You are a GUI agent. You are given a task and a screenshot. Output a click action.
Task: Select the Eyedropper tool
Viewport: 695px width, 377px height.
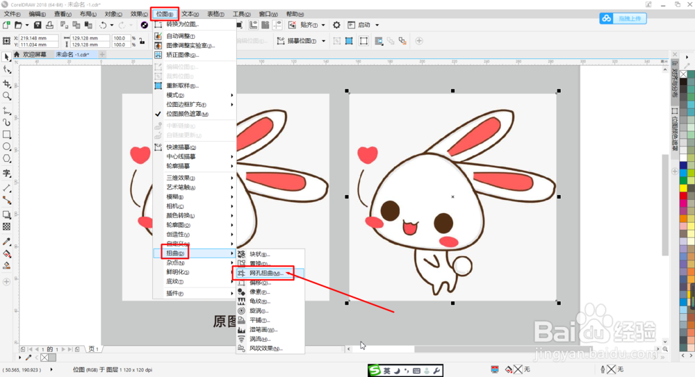[7, 242]
